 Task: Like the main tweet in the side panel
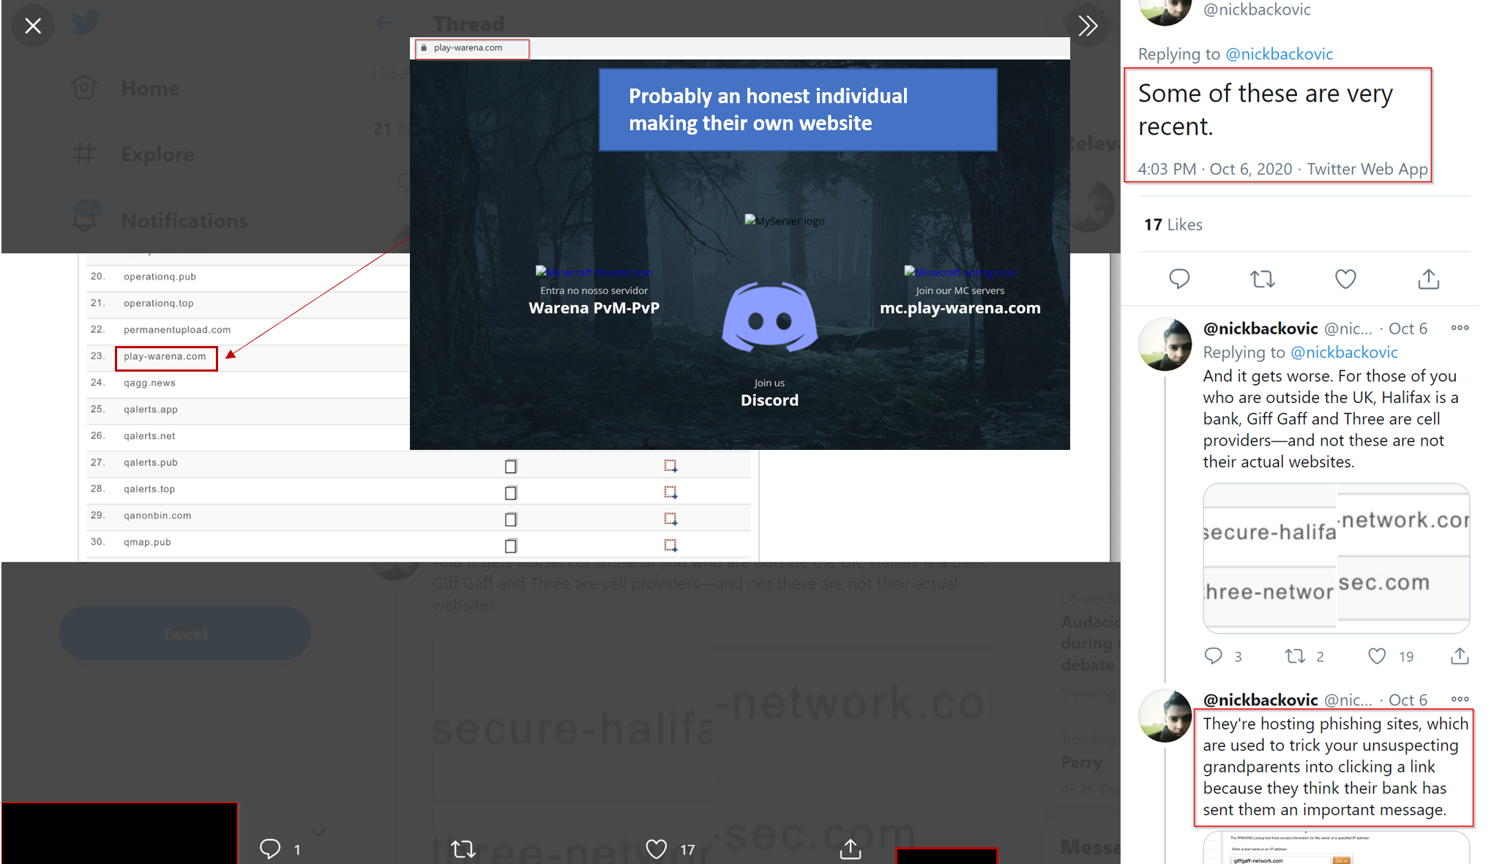tap(1345, 279)
